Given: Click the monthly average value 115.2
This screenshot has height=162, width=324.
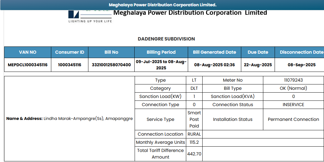Looking at the screenshot, I should pyautogui.click(x=194, y=143).
